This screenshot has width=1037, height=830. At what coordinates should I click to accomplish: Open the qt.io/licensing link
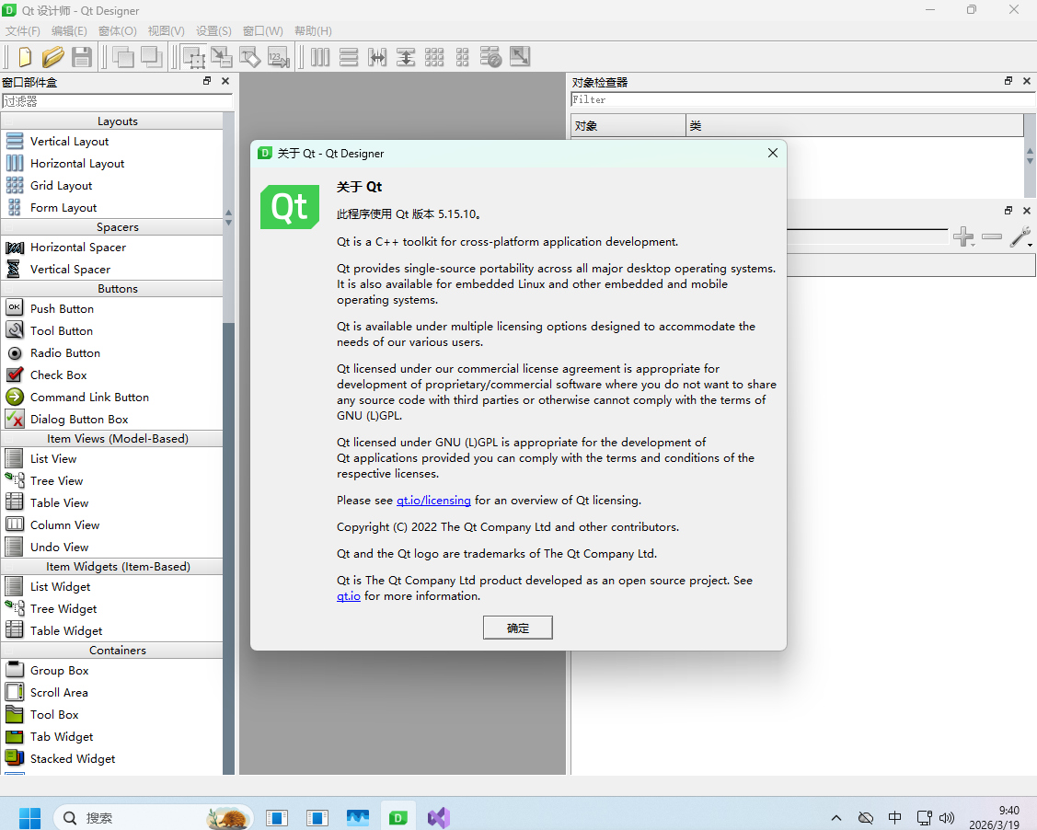coord(433,501)
